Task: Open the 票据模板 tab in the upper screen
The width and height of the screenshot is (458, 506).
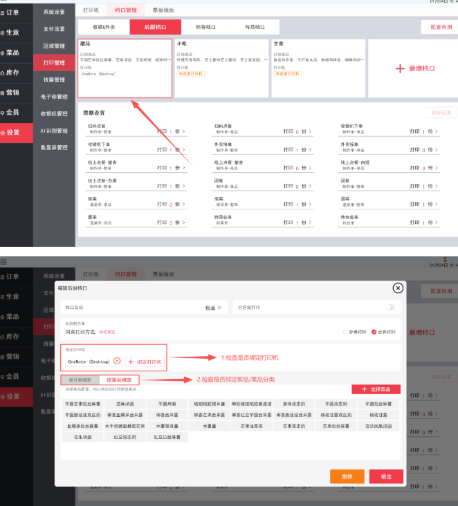Action: [163, 10]
